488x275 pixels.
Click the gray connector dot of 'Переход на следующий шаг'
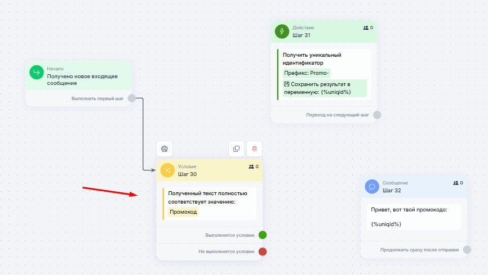click(x=377, y=115)
